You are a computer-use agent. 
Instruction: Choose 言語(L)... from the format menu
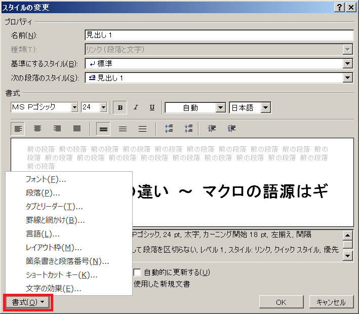69,234
